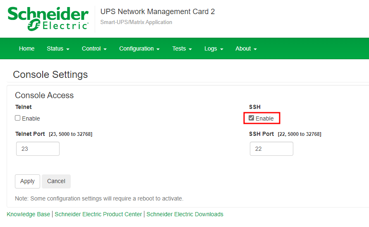The width and height of the screenshot is (369, 227).
Task: Open the Logs dropdown menu
Action: [x=214, y=48]
